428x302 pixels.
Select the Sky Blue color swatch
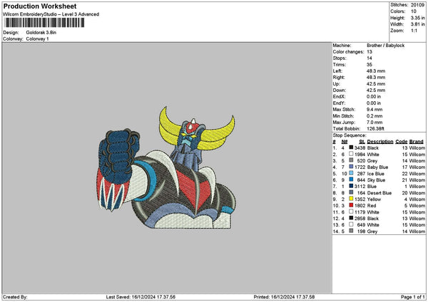coord(351,179)
